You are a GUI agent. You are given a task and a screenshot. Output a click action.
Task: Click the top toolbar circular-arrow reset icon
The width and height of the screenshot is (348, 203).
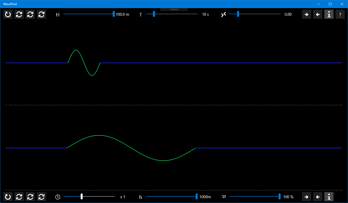[8, 14]
